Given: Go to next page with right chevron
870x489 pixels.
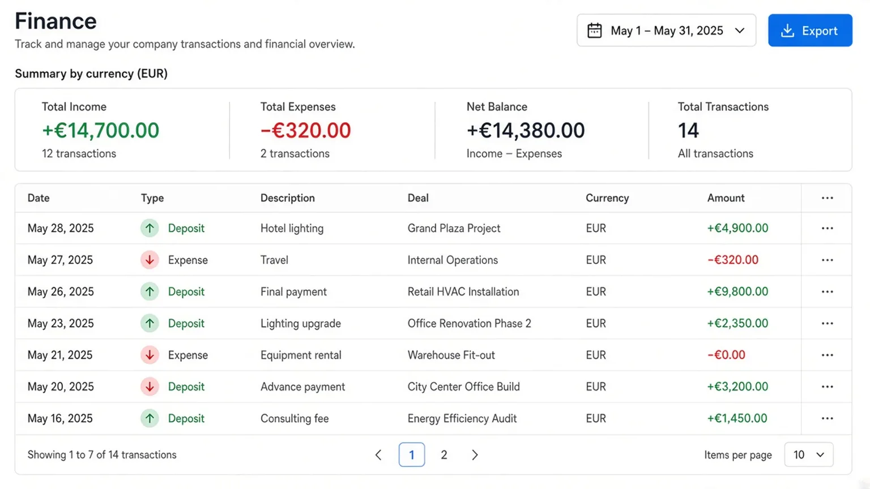Looking at the screenshot, I should (475, 455).
